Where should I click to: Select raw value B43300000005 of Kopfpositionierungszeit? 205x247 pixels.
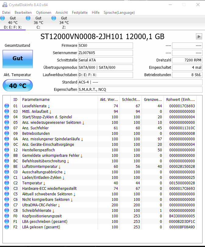point(182,216)
